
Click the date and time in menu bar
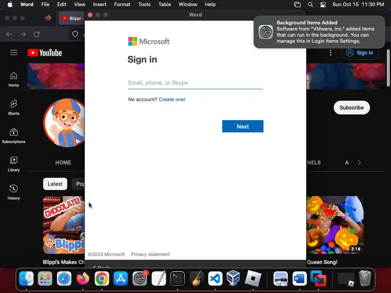click(x=358, y=5)
